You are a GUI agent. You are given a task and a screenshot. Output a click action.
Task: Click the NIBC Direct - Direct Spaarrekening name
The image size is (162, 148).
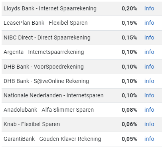pos(47,37)
